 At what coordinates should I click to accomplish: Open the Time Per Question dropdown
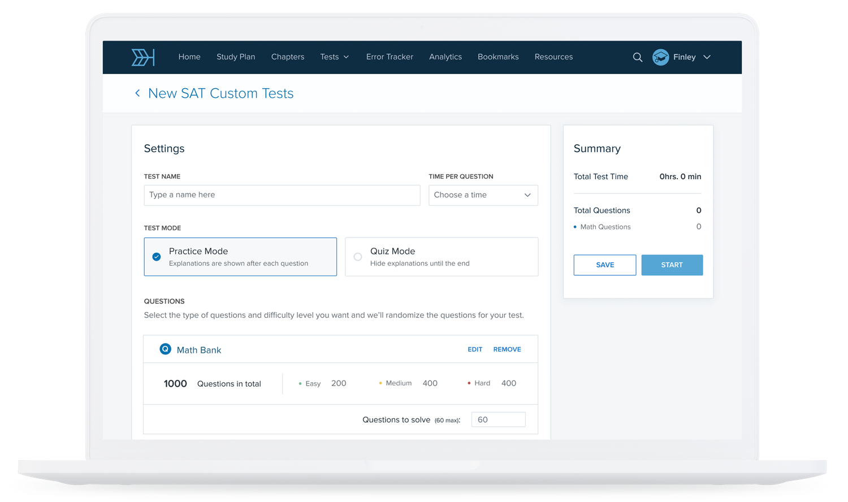point(483,195)
